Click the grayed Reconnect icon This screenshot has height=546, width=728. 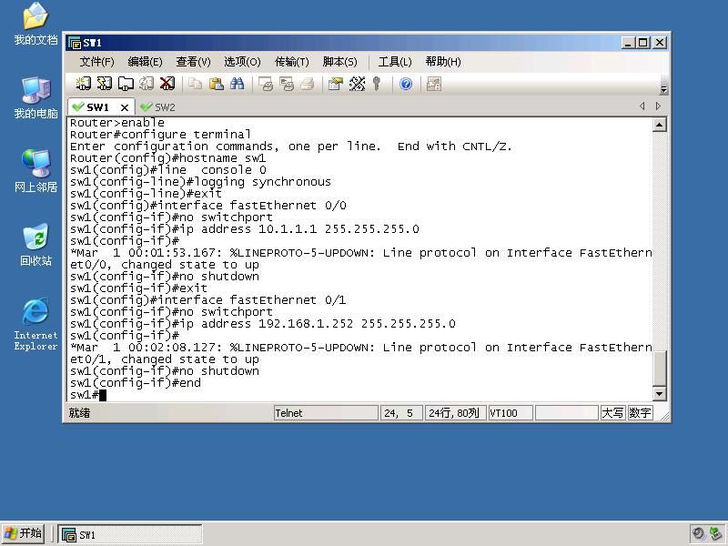(147, 84)
